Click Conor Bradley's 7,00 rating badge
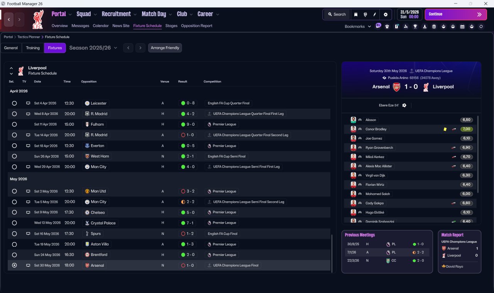Viewport: 494px width, 293px height. (467, 129)
